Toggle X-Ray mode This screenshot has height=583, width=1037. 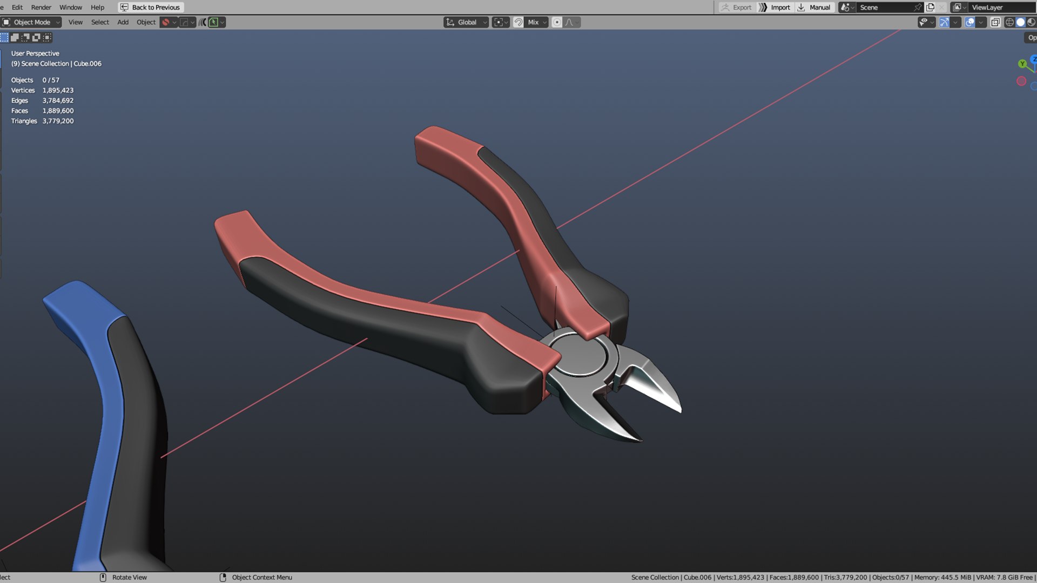click(995, 22)
